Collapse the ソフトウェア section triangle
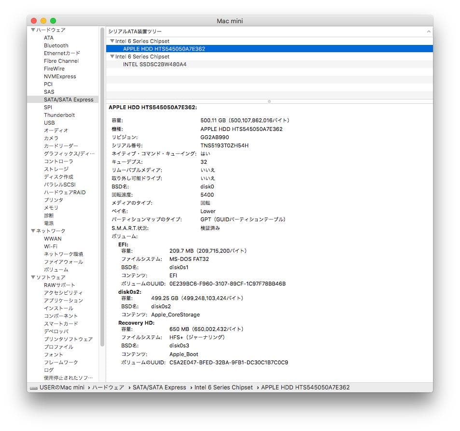Viewport: 460px width, 431px height. 33,277
